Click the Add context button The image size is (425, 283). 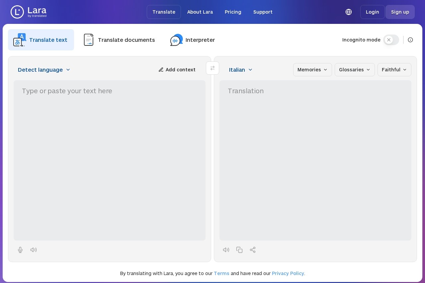point(177,70)
